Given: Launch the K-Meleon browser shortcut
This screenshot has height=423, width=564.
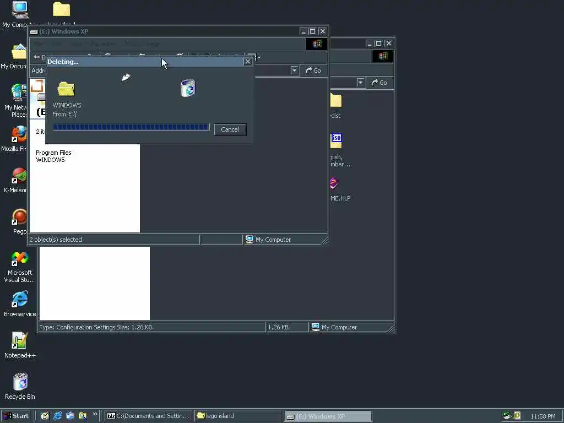Looking at the screenshot, I should coord(19,176).
